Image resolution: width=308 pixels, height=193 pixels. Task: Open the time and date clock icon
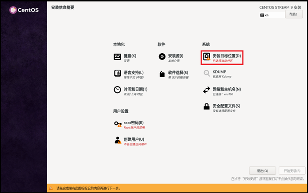pos(118,90)
